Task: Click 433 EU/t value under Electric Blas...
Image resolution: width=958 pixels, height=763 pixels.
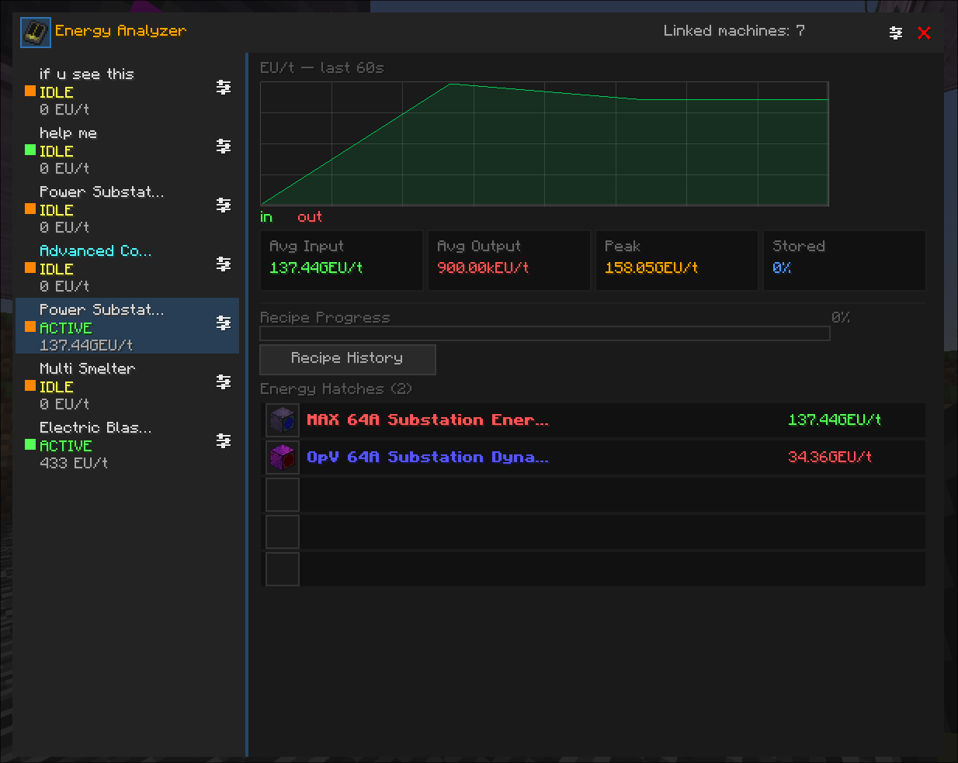Action: click(74, 463)
